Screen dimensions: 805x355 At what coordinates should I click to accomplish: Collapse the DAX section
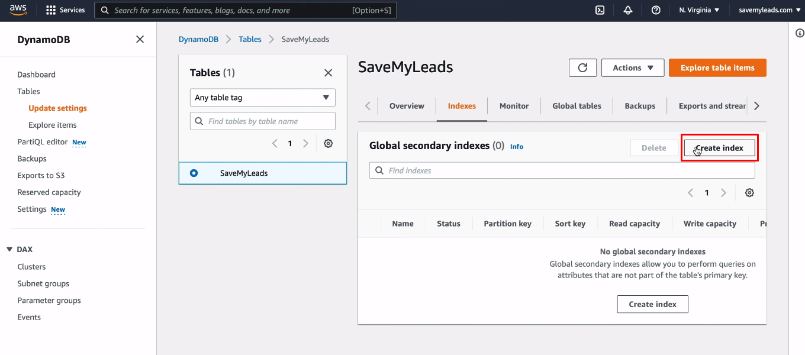point(9,250)
